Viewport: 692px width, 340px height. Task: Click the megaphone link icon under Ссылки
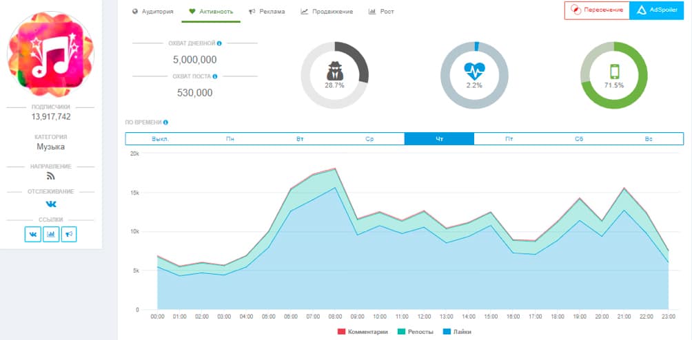pos(68,235)
